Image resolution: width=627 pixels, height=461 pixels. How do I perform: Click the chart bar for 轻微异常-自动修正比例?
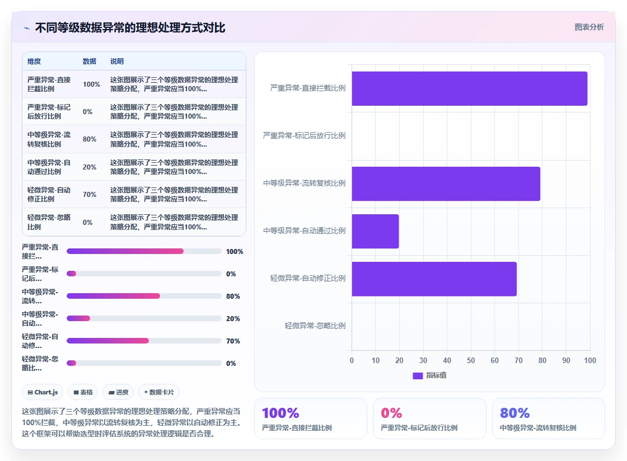click(434, 279)
